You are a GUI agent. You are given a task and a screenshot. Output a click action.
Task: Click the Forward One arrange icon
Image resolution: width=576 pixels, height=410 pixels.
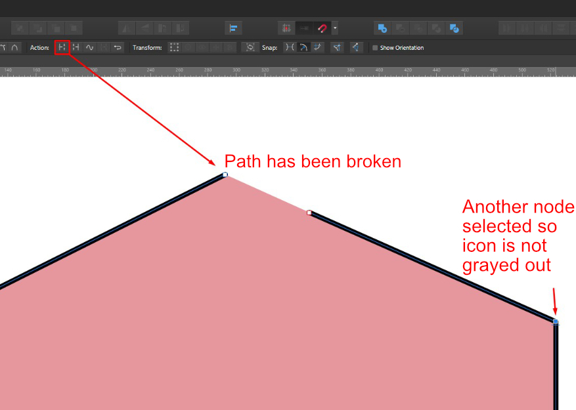tap(56, 28)
